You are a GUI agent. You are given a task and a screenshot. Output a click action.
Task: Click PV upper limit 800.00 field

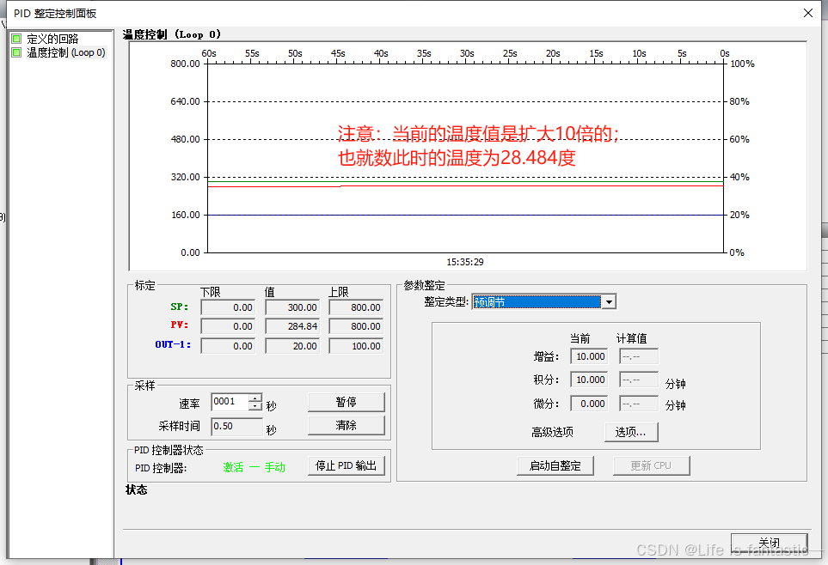click(x=356, y=326)
